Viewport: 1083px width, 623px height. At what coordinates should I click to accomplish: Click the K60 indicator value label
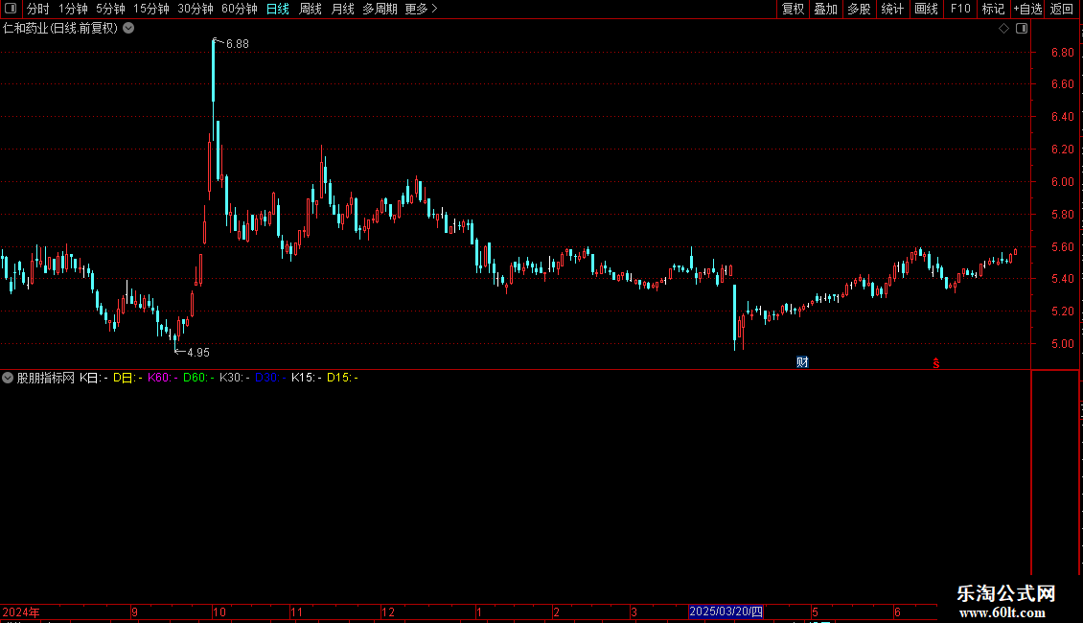pos(162,378)
